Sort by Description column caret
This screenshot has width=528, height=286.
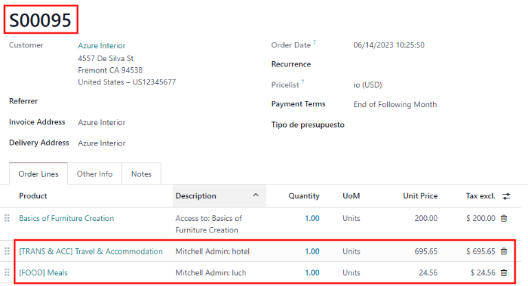coord(256,196)
